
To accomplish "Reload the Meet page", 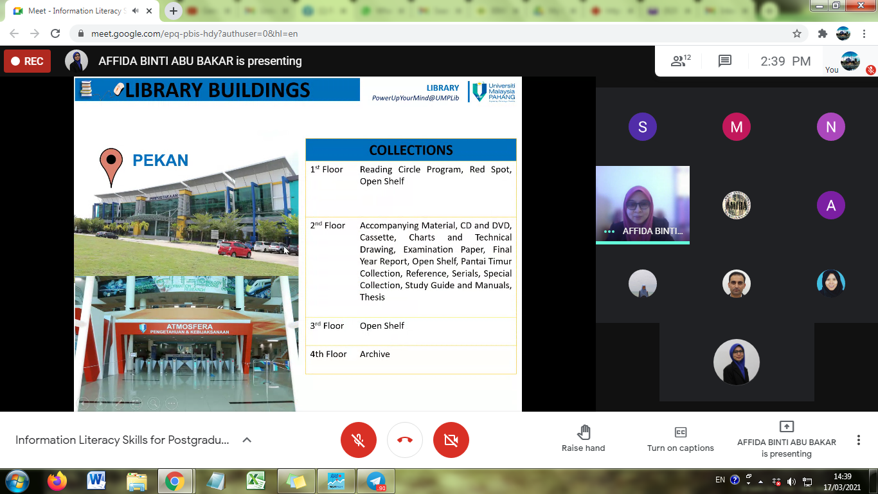I will pyautogui.click(x=55, y=33).
